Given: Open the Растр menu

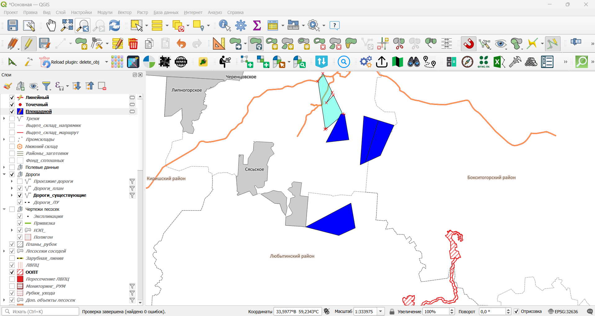Looking at the screenshot, I should [x=142, y=12].
